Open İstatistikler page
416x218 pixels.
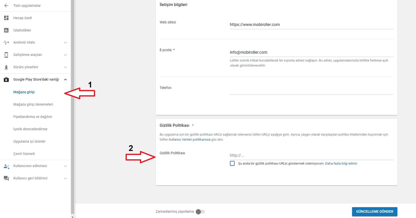[x=22, y=30]
